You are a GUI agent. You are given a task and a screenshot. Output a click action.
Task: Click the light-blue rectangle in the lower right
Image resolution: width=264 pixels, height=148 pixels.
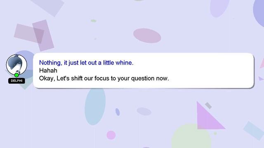click(x=253, y=131)
